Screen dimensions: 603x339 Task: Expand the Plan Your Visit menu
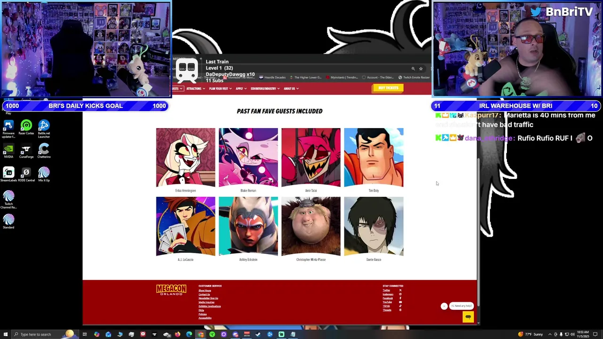tap(220, 89)
